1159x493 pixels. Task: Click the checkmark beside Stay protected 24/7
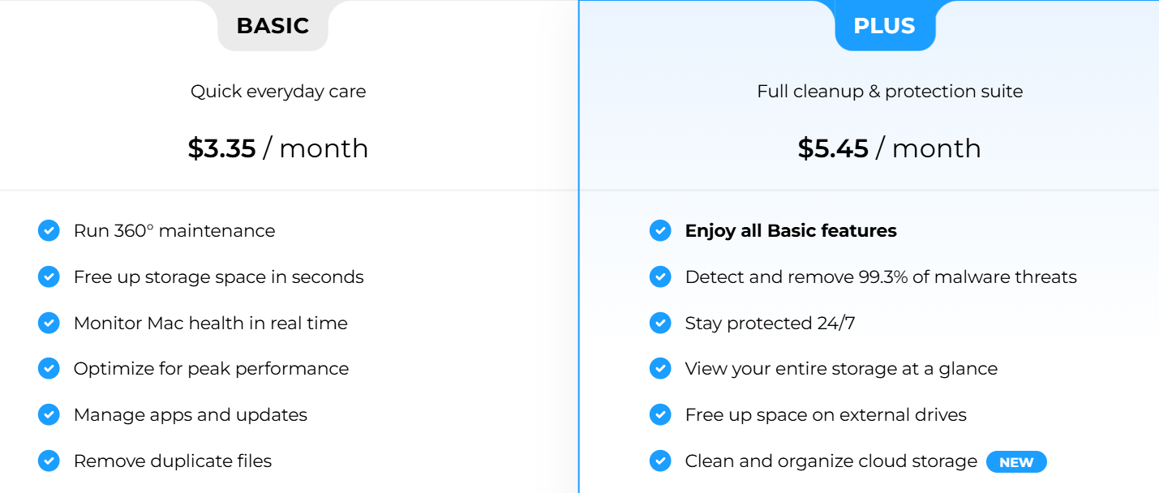pos(660,323)
